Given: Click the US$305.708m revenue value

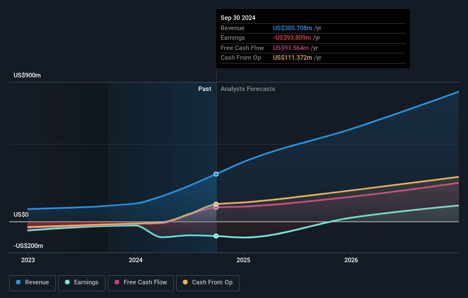Looking at the screenshot, I should (292, 28).
